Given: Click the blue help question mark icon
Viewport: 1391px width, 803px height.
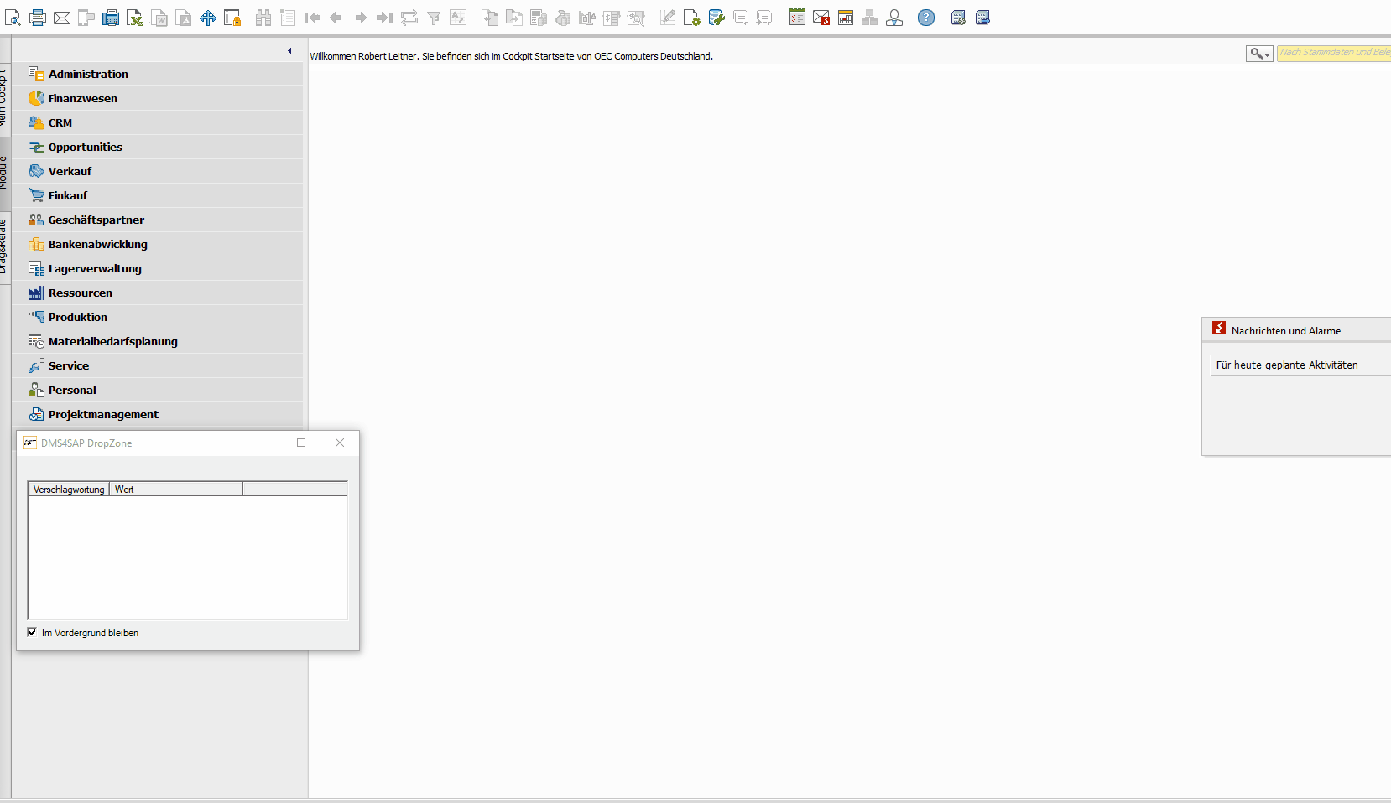Looking at the screenshot, I should (925, 18).
